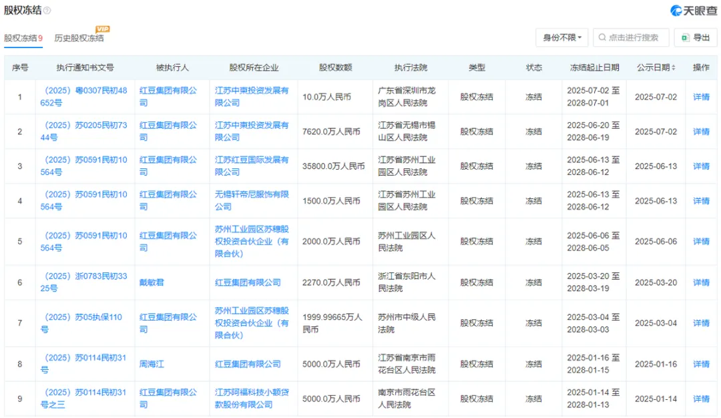Click the sort arrows on 公示日期 header
This screenshot has height=418, width=721.
point(674,67)
